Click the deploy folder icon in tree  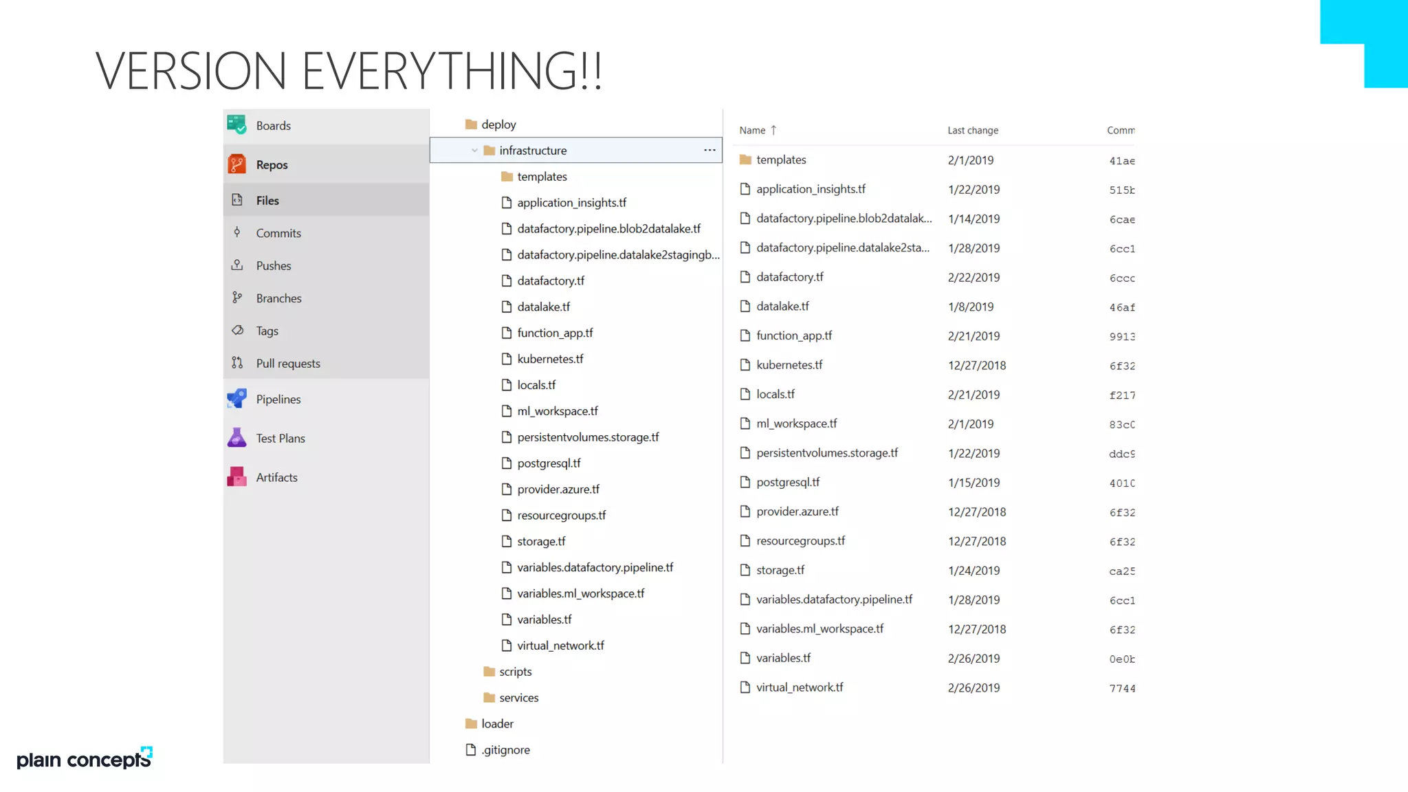tap(471, 124)
